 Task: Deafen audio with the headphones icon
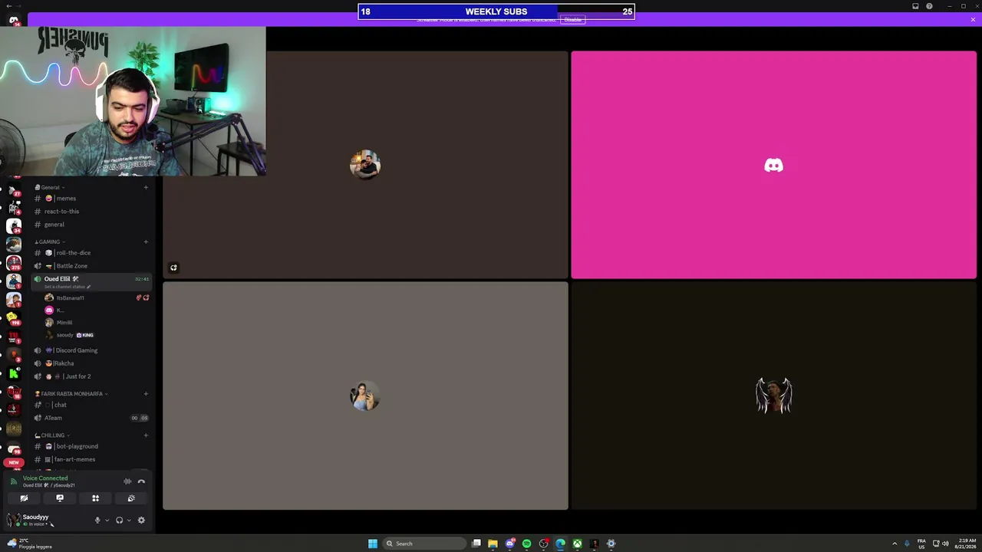[x=119, y=521]
